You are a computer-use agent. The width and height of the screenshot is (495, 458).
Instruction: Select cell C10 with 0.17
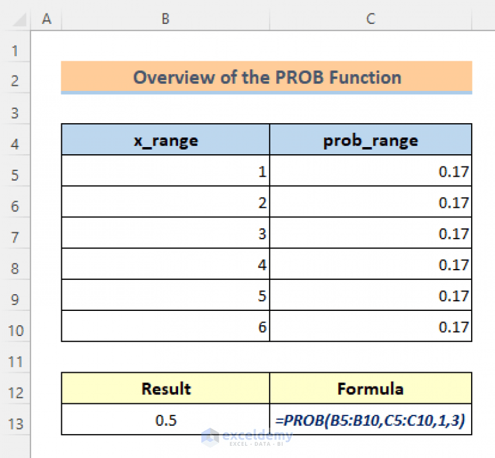tap(370, 326)
